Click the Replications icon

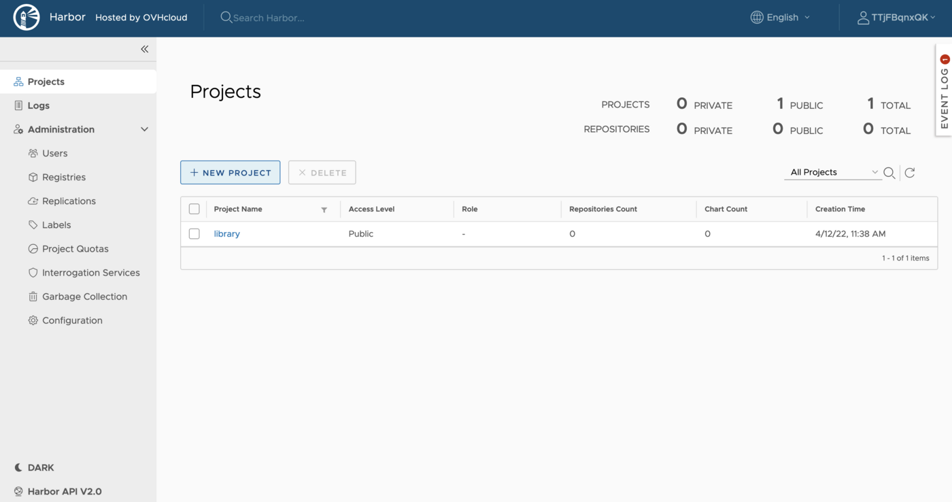pyautogui.click(x=33, y=201)
